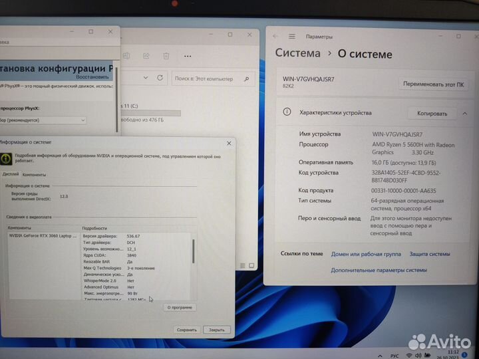The height and width of the screenshot is (359, 479).
Task: Click the C: drive free-space usage bar
Action: (151, 113)
